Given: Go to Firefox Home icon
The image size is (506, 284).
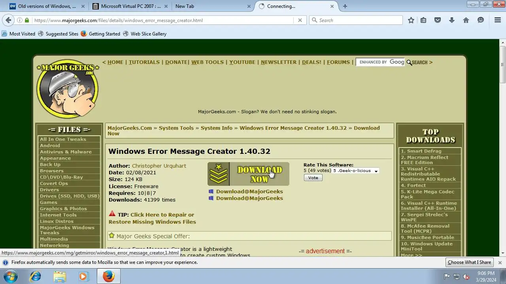Looking at the screenshot, I should [466, 20].
